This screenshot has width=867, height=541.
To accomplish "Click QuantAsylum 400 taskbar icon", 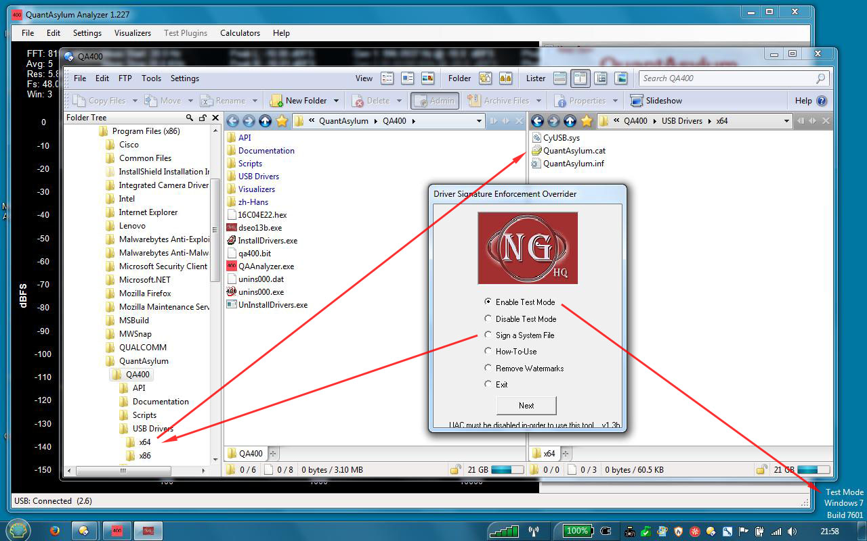I will pyautogui.click(x=117, y=531).
